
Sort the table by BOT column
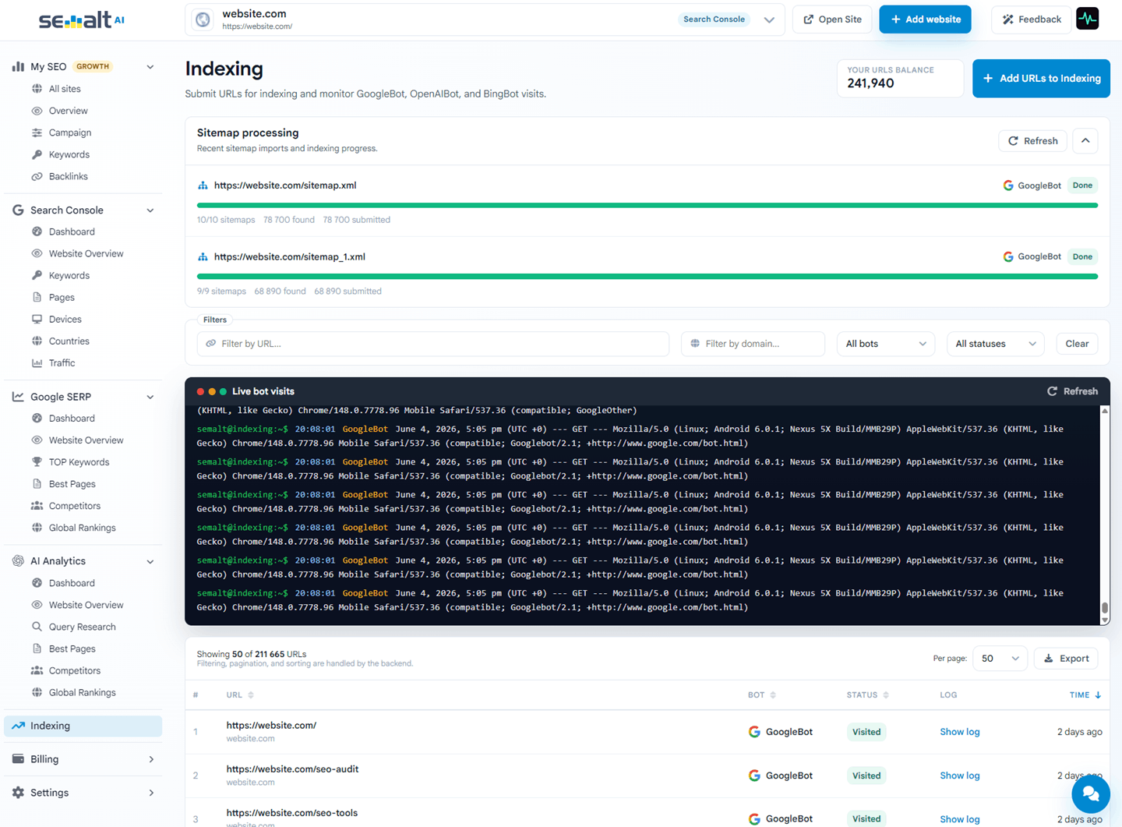pyautogui.click(x=762, y=695)
